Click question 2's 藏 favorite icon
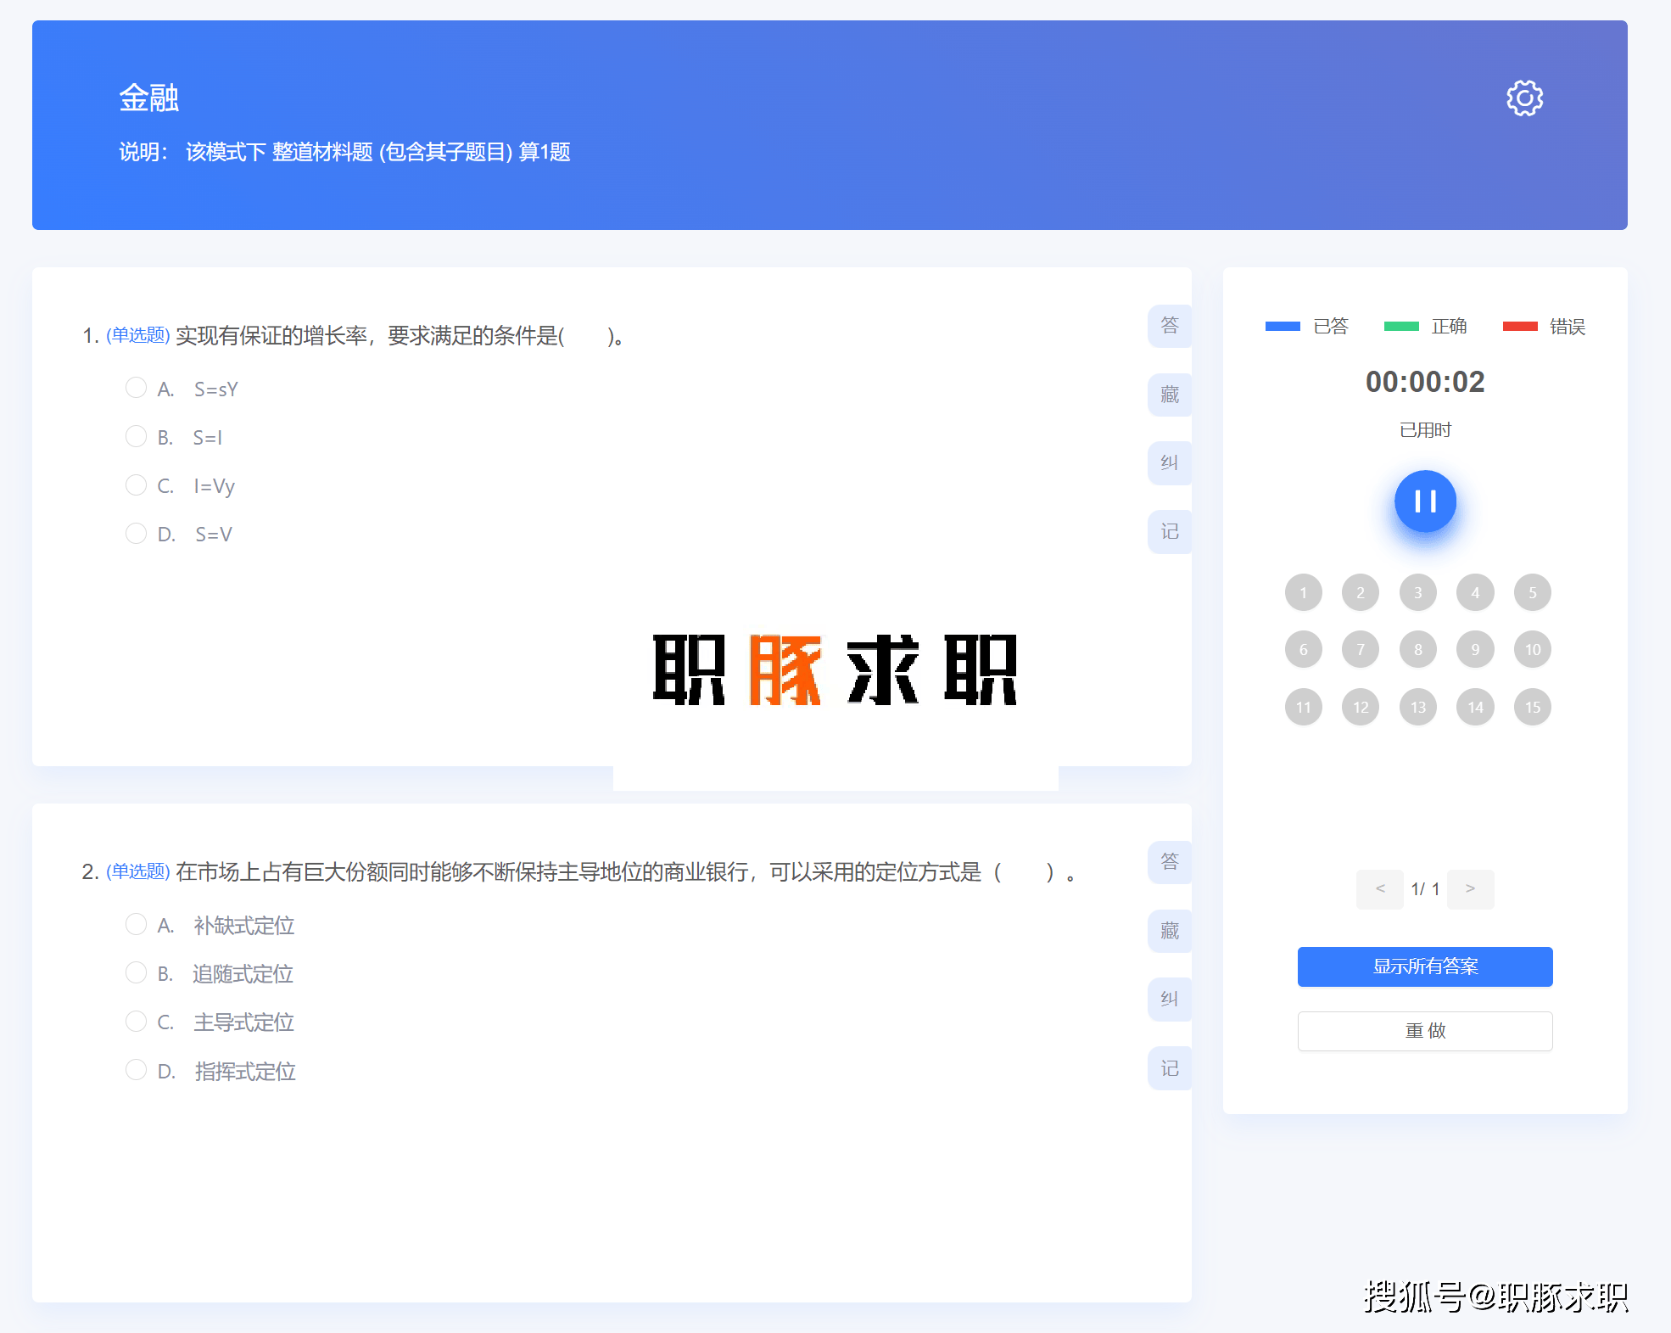Viewport: 1671px width, 1333px height. (1169, 931)
